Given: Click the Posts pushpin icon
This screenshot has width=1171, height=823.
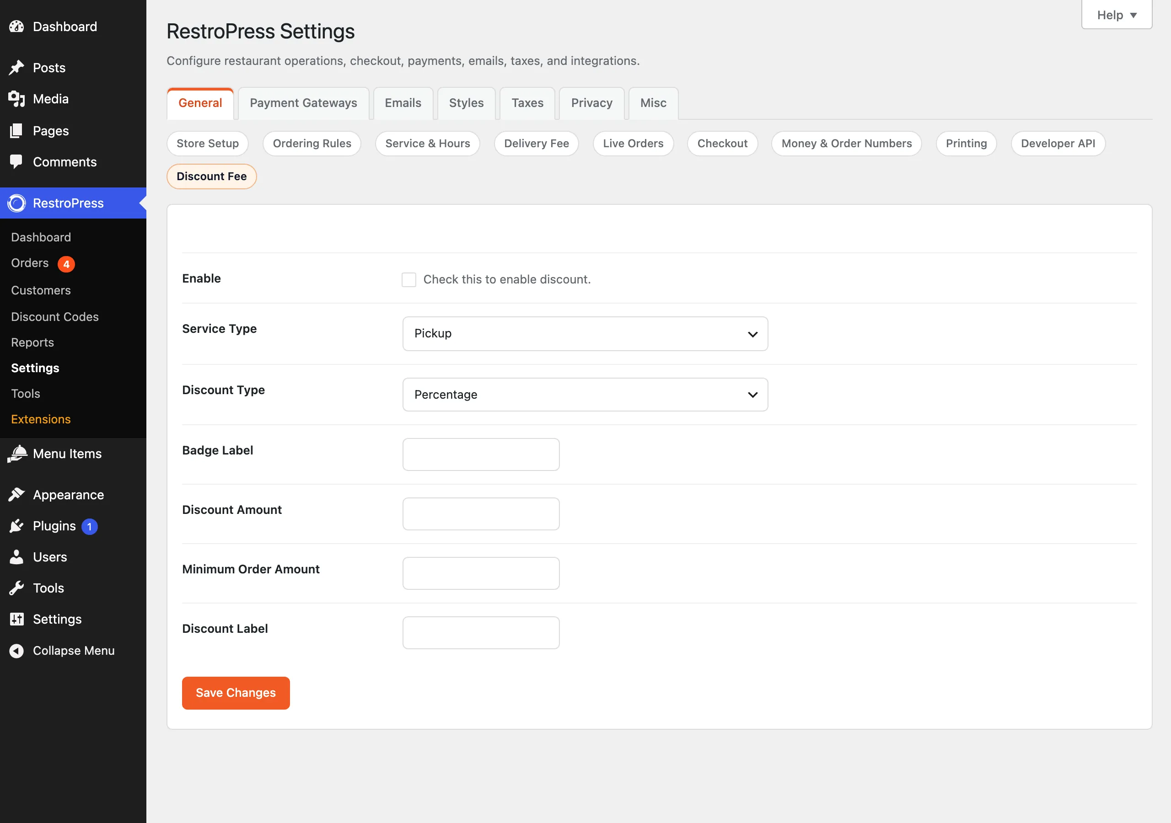Looking at the screenshot, I should point(16,68).
